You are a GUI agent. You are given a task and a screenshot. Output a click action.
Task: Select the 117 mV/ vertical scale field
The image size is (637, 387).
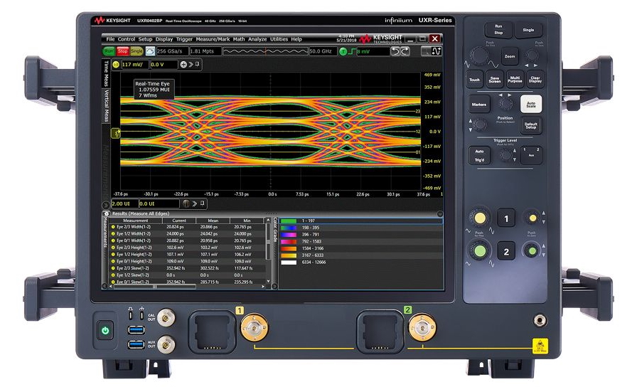click(x=135, y=65)
